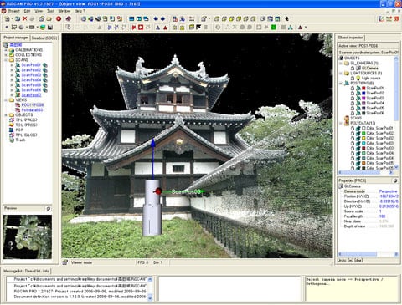The height and width of the screenshot is (305, 402).
Task: Click the pin icon on the Properties panel
Action: (395, 180)
